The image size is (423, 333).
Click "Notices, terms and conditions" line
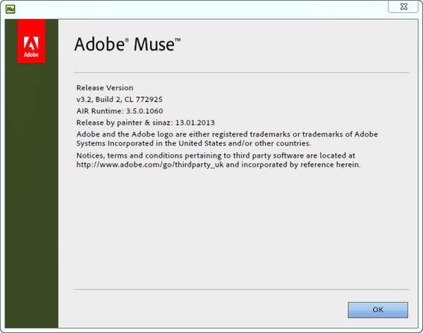pyautogui.click(x=216, y=156)
